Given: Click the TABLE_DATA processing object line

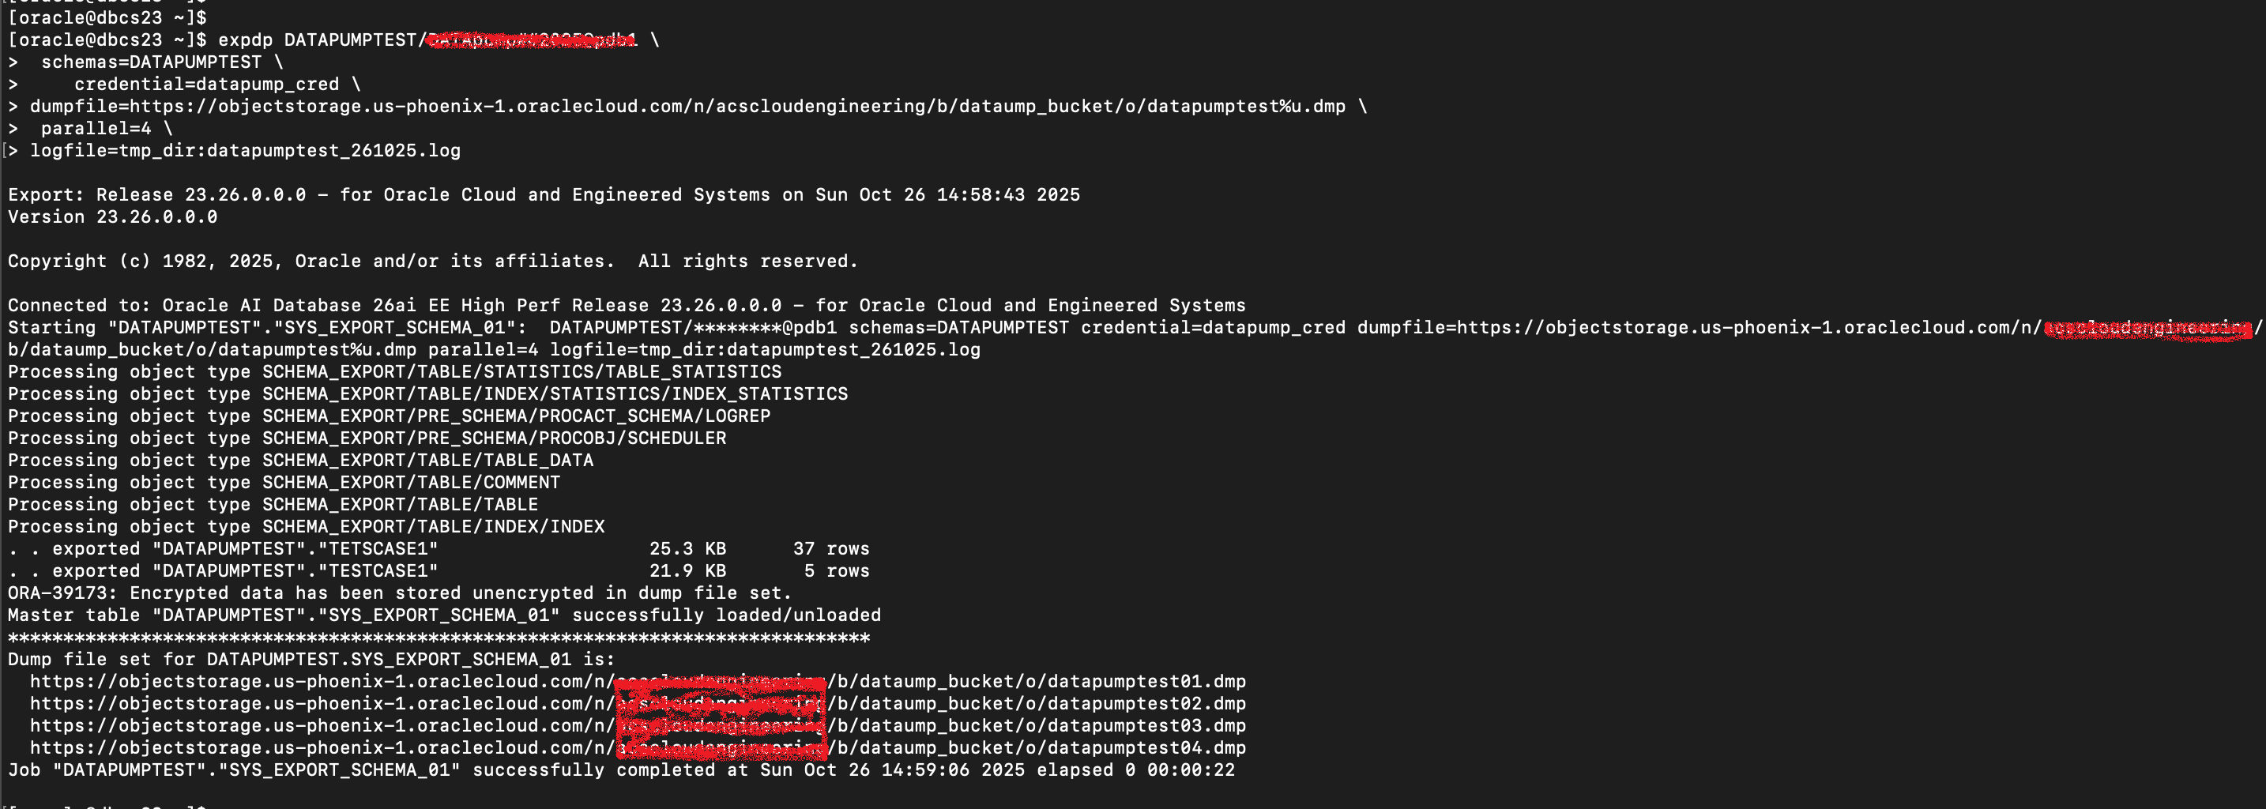Looking at the screenshot, I should (301, 460).
